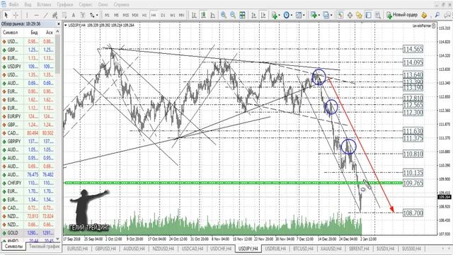Viewport: 453px width, 255px height.
Task: Switch chart to M1 timeframe
Action: pos(107,15)
